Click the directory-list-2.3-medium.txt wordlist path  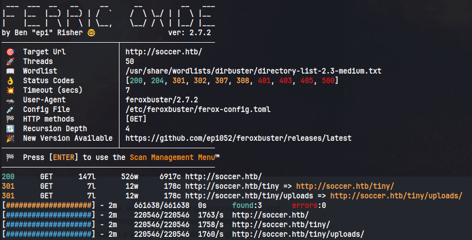[253, 71]
